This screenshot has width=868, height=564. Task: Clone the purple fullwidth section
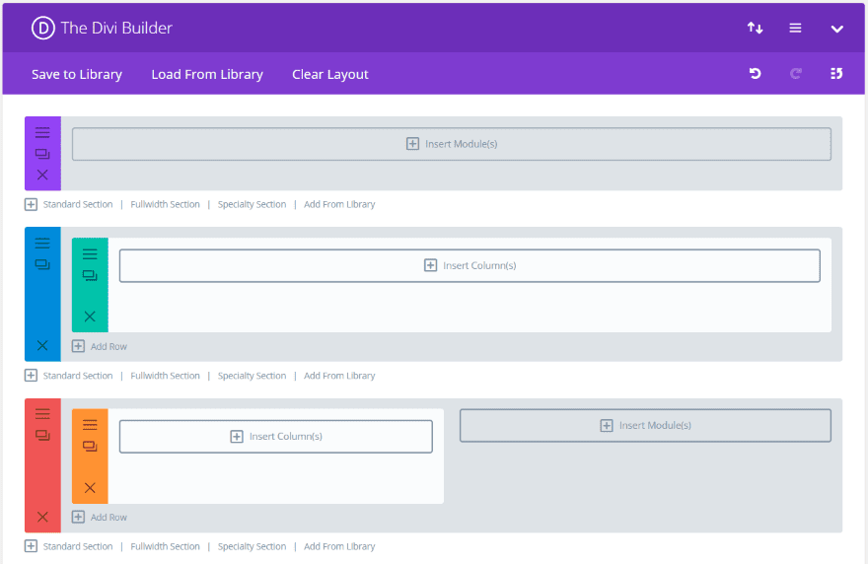click(x=42, y=154)
